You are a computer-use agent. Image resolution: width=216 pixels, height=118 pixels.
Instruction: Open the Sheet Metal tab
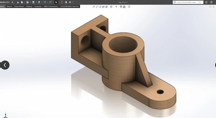19,6
